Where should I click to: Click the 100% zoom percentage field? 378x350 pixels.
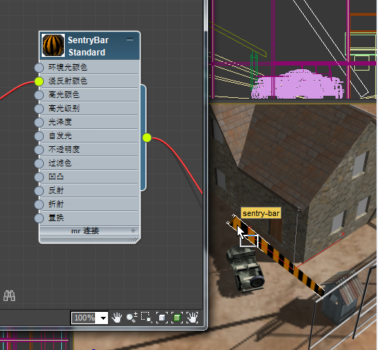click(85, 318)
